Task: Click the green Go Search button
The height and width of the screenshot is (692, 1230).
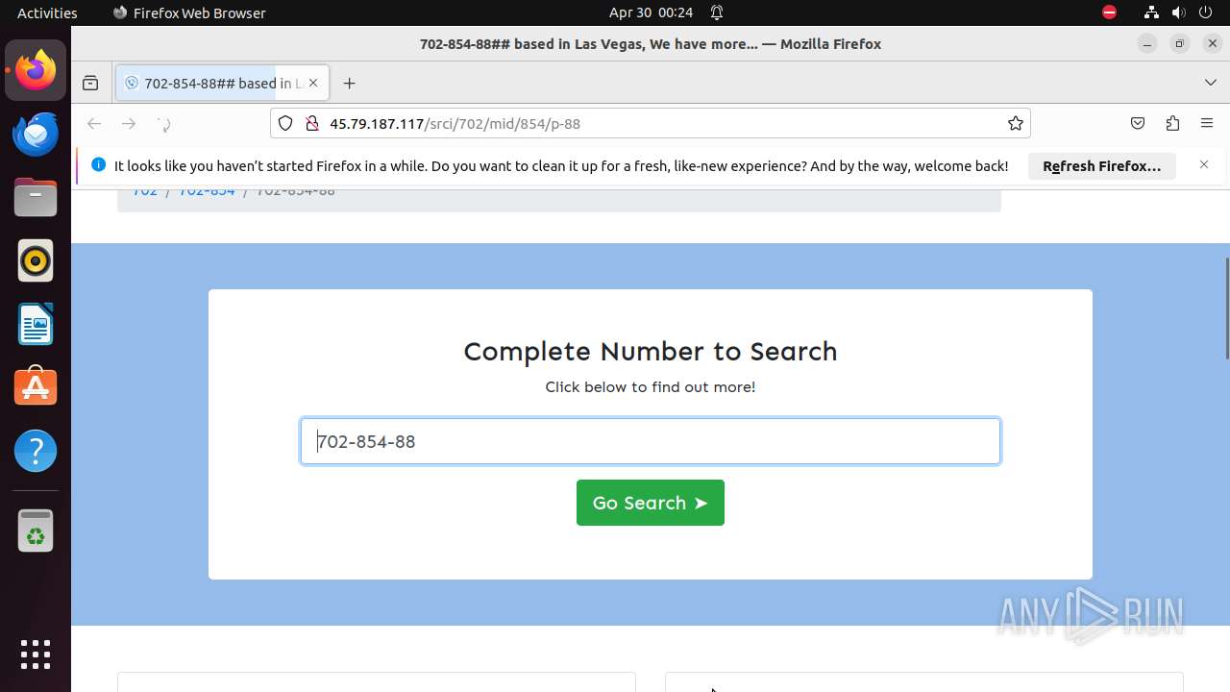Action: [651, 503]
